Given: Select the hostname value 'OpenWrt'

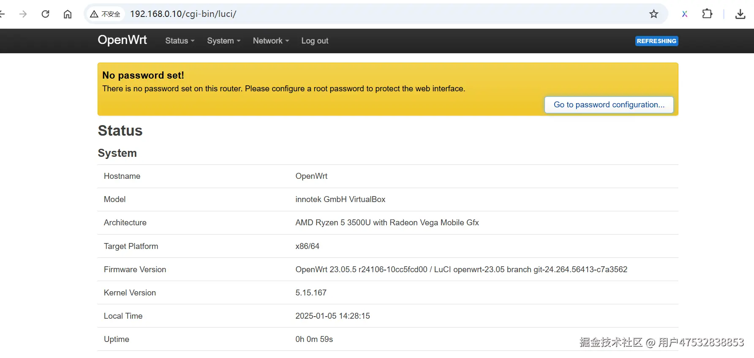Looking at the screenshot, I should (311, 176).
